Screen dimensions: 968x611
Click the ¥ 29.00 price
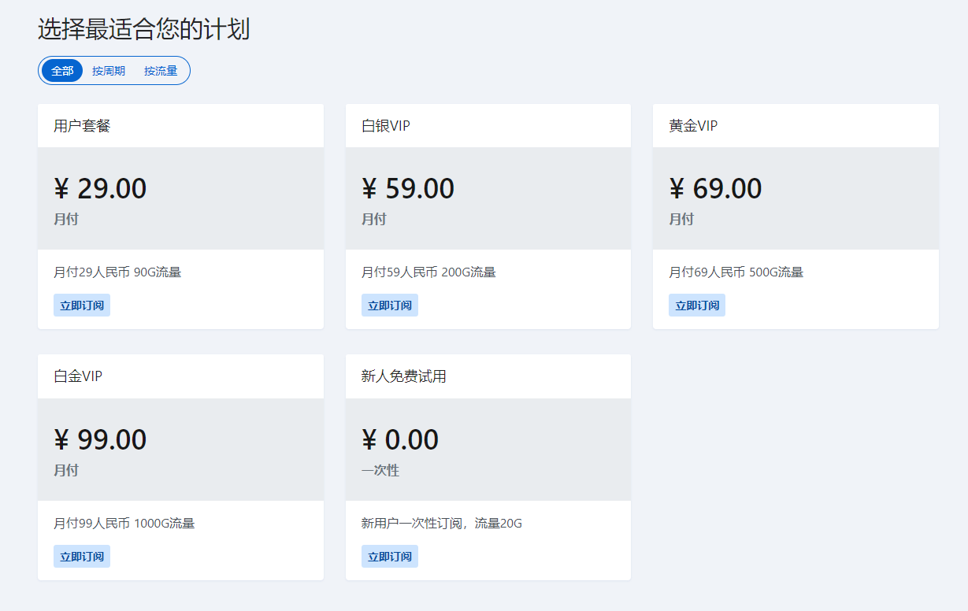coord(100,189)
